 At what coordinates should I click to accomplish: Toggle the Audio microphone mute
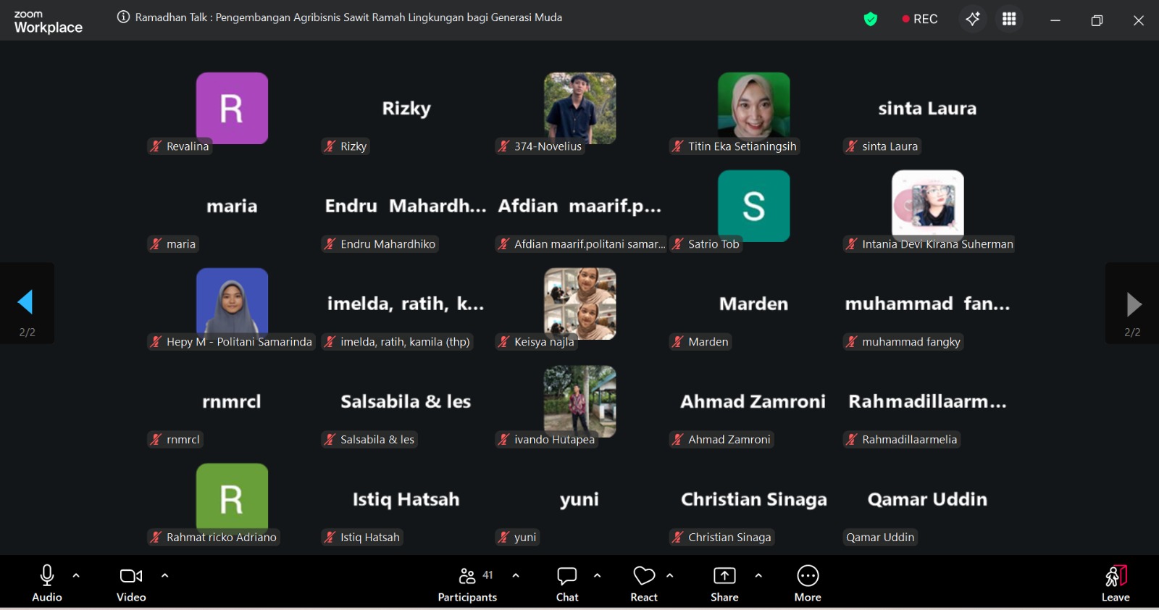pos(47,583)
